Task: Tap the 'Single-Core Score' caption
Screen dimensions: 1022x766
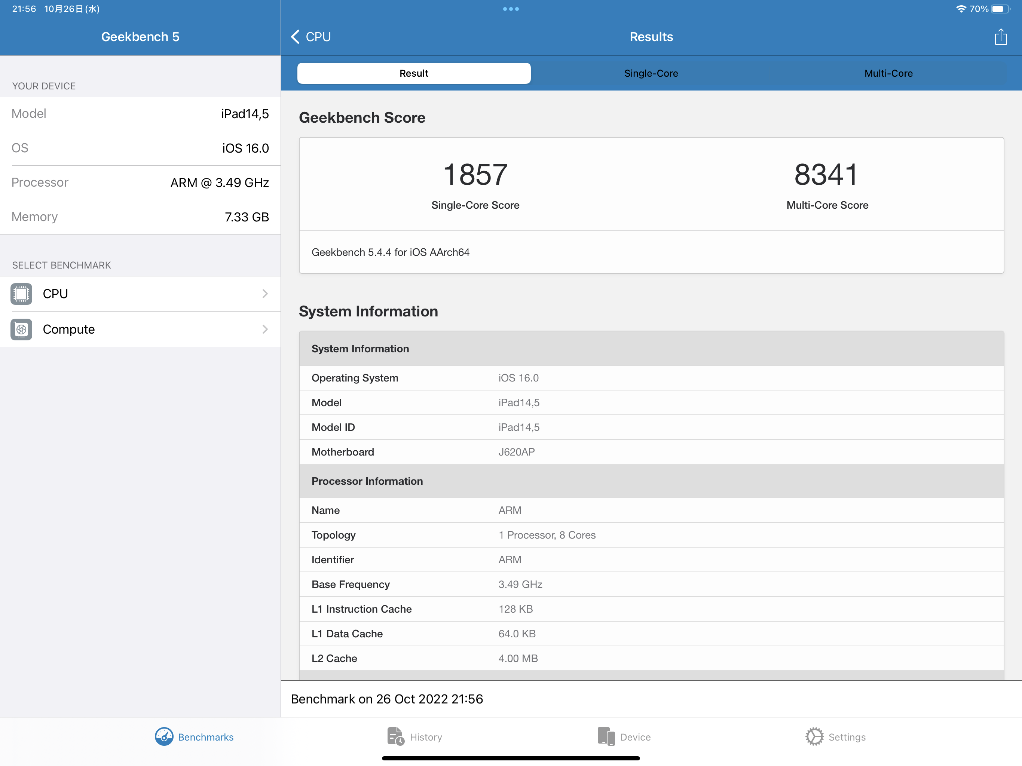Action: click(475, 205)
